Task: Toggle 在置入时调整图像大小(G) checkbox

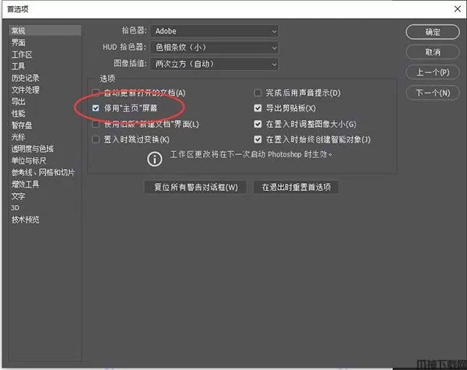Action: 258,124
